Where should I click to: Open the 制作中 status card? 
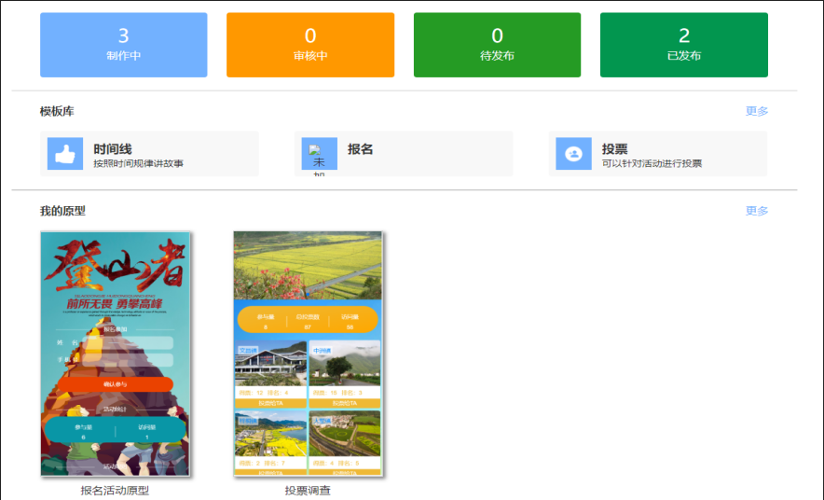click(x=123, y=45)
